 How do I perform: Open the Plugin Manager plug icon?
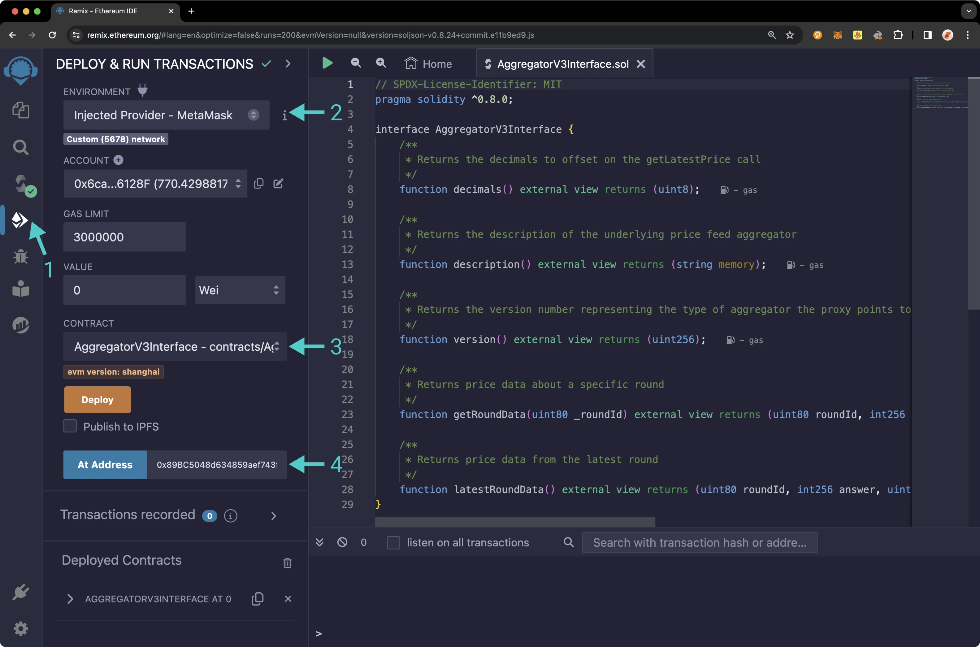(20, 592)
